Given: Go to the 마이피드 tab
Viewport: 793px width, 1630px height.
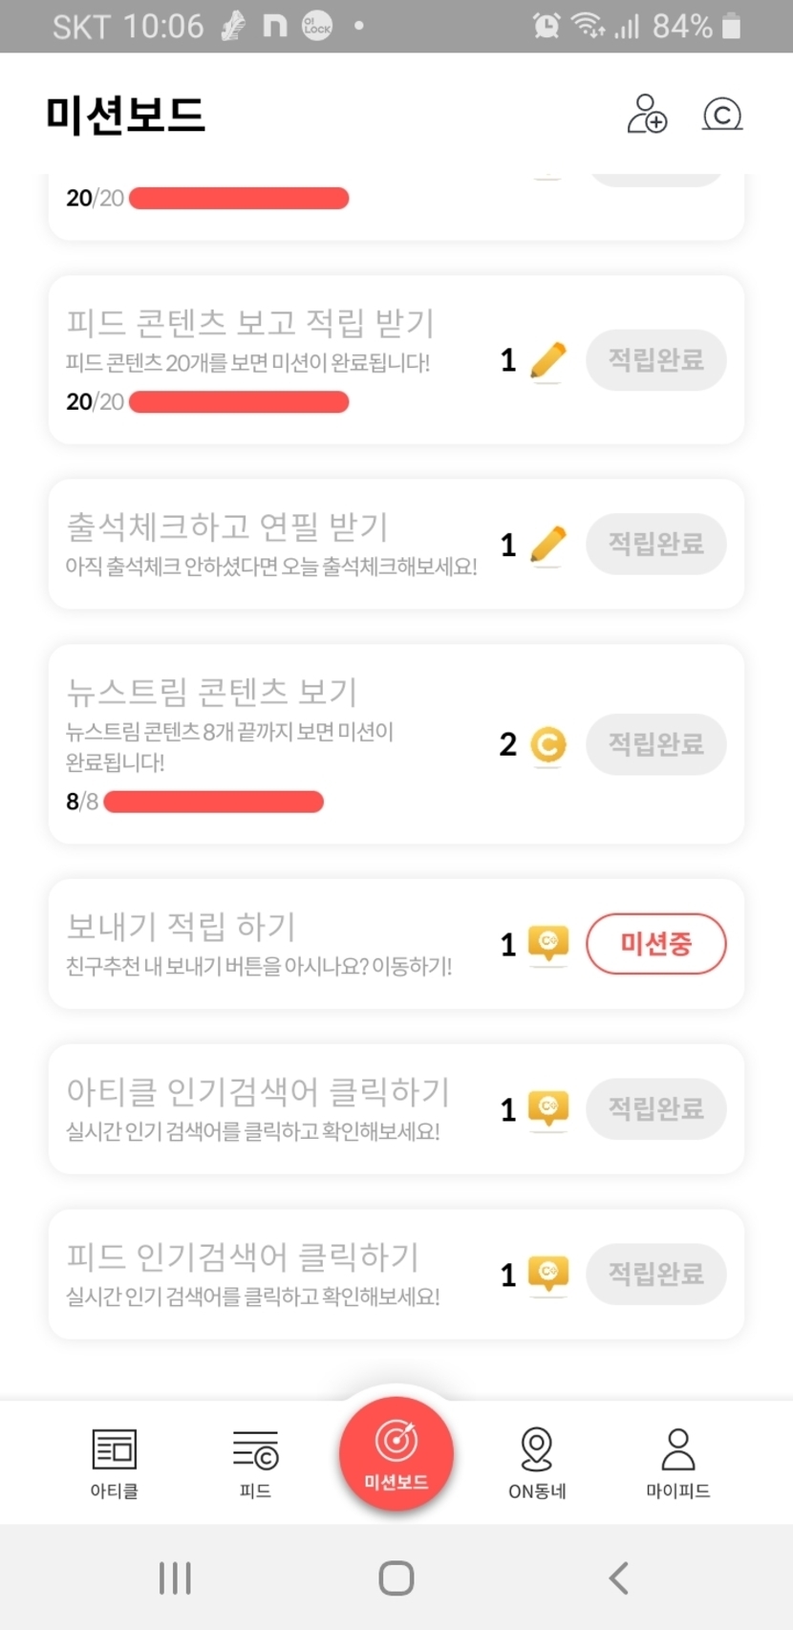Looking at the screenshot, I should point(677,1462).
